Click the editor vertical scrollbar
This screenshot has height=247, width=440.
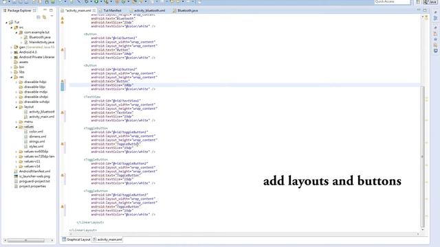pyautogui.click(x=423, y=157)
